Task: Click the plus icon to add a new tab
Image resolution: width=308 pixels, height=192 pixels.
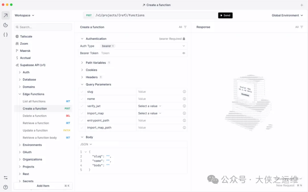Action: 302,5
